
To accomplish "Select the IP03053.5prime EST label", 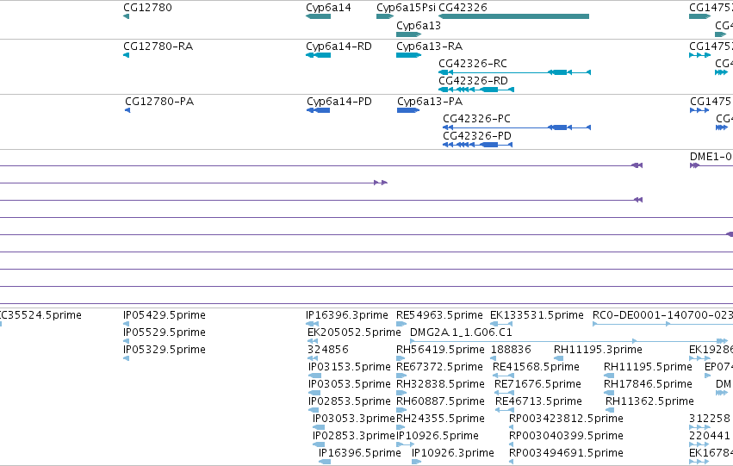I will 349,385.
